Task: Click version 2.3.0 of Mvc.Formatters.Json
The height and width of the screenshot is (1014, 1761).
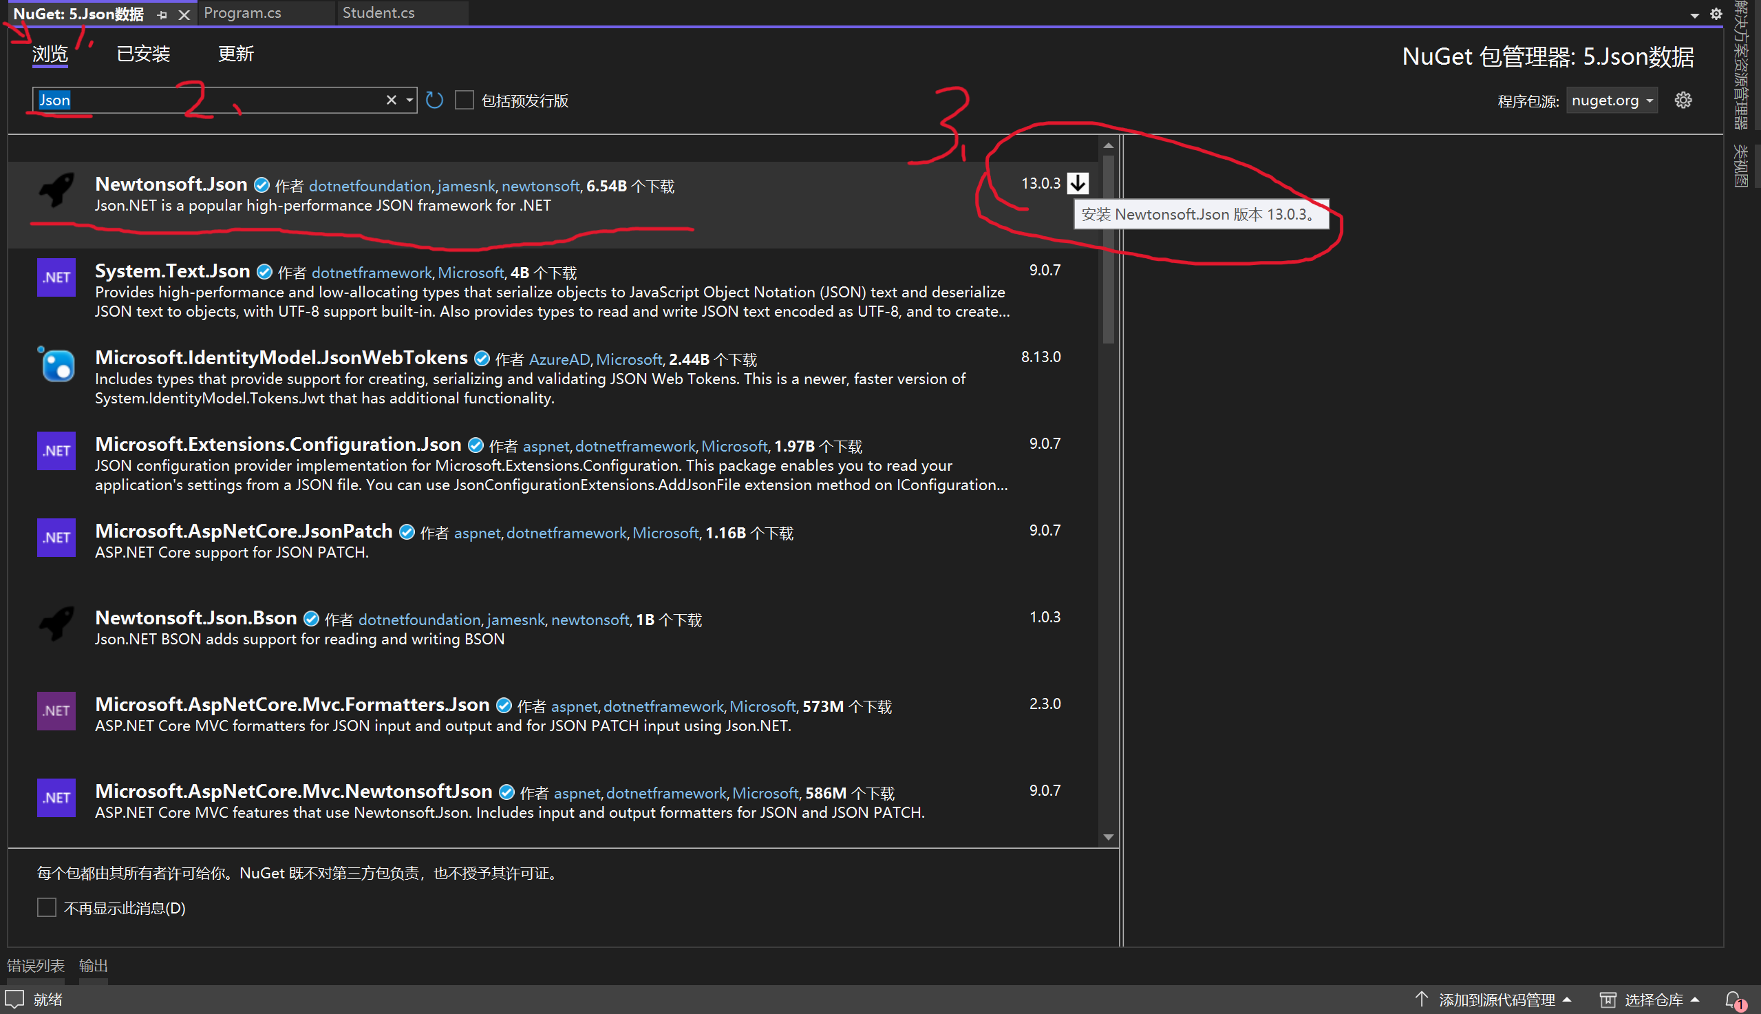Action: 1045,704
